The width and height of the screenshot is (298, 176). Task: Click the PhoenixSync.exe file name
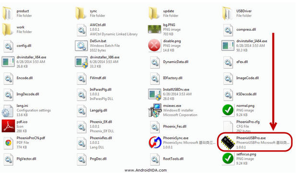click(x=176, y=138)
